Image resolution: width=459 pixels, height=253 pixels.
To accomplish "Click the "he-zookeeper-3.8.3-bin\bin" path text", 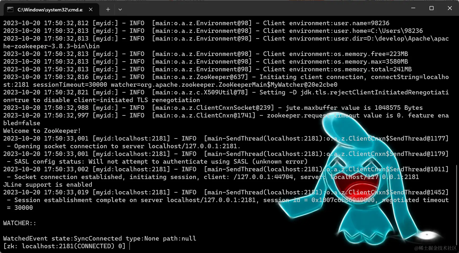I will (x=51, y=46).
